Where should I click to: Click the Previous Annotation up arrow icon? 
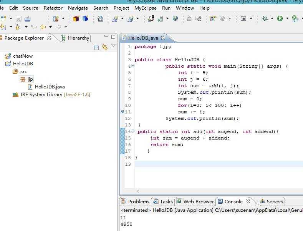point(18,27)
